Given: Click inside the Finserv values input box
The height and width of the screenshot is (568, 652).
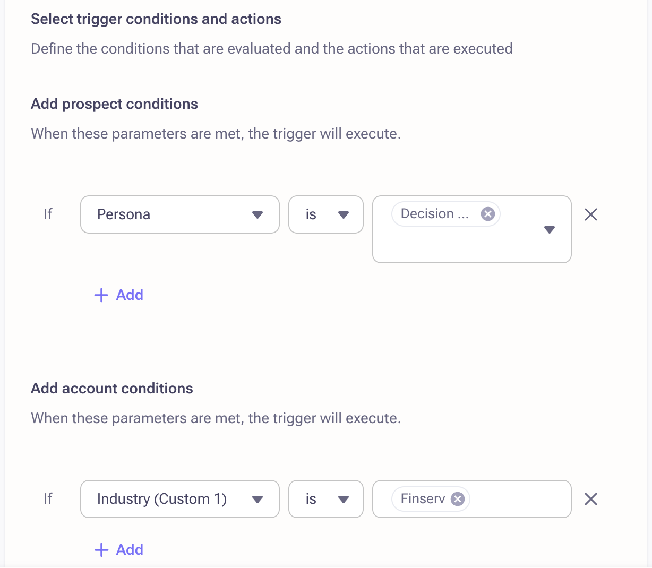Looking at the screenshot, I should [520, 498].
